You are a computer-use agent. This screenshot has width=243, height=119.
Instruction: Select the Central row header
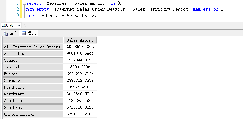[x=33, y=67]
